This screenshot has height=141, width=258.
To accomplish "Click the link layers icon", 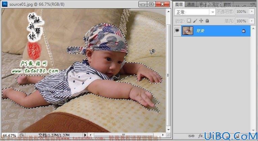I will [191, 136].
